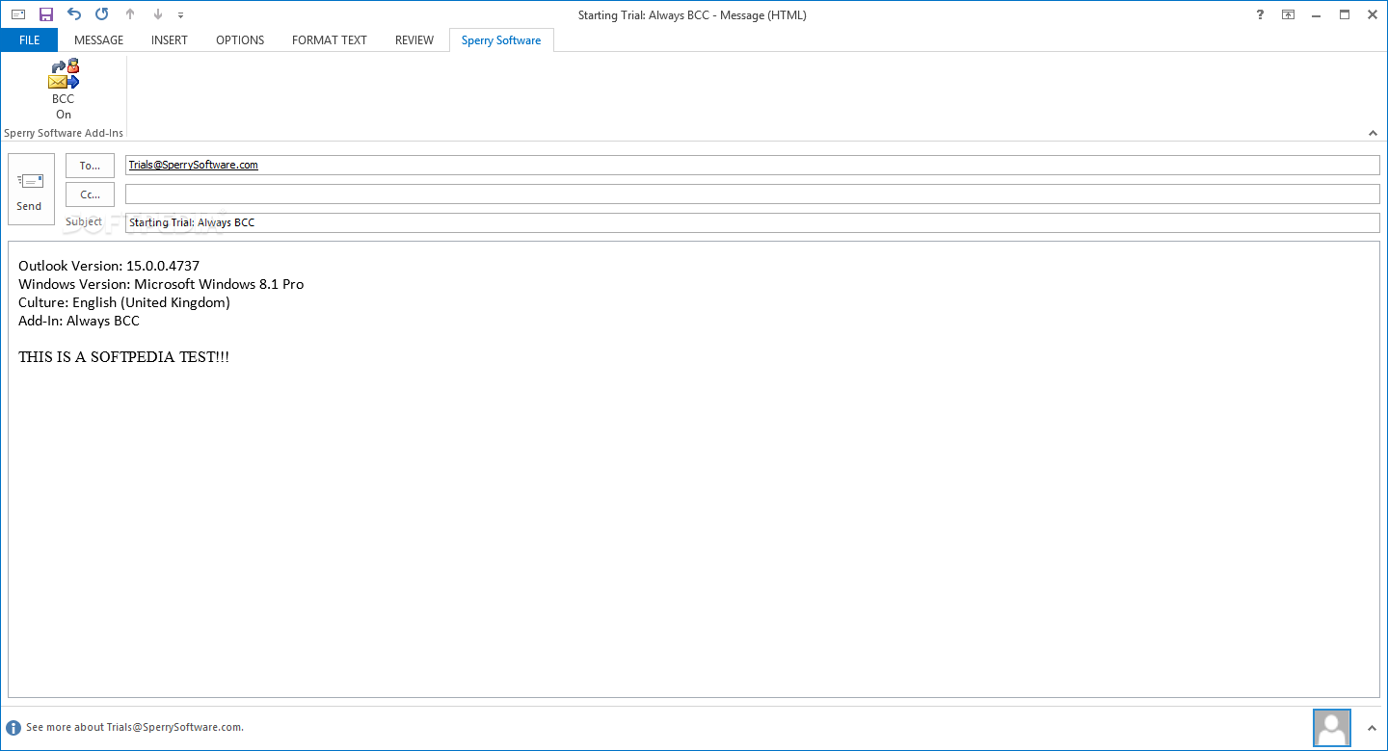Click into the Subject field
This screenshot has width=1388, height=751.
753,222
